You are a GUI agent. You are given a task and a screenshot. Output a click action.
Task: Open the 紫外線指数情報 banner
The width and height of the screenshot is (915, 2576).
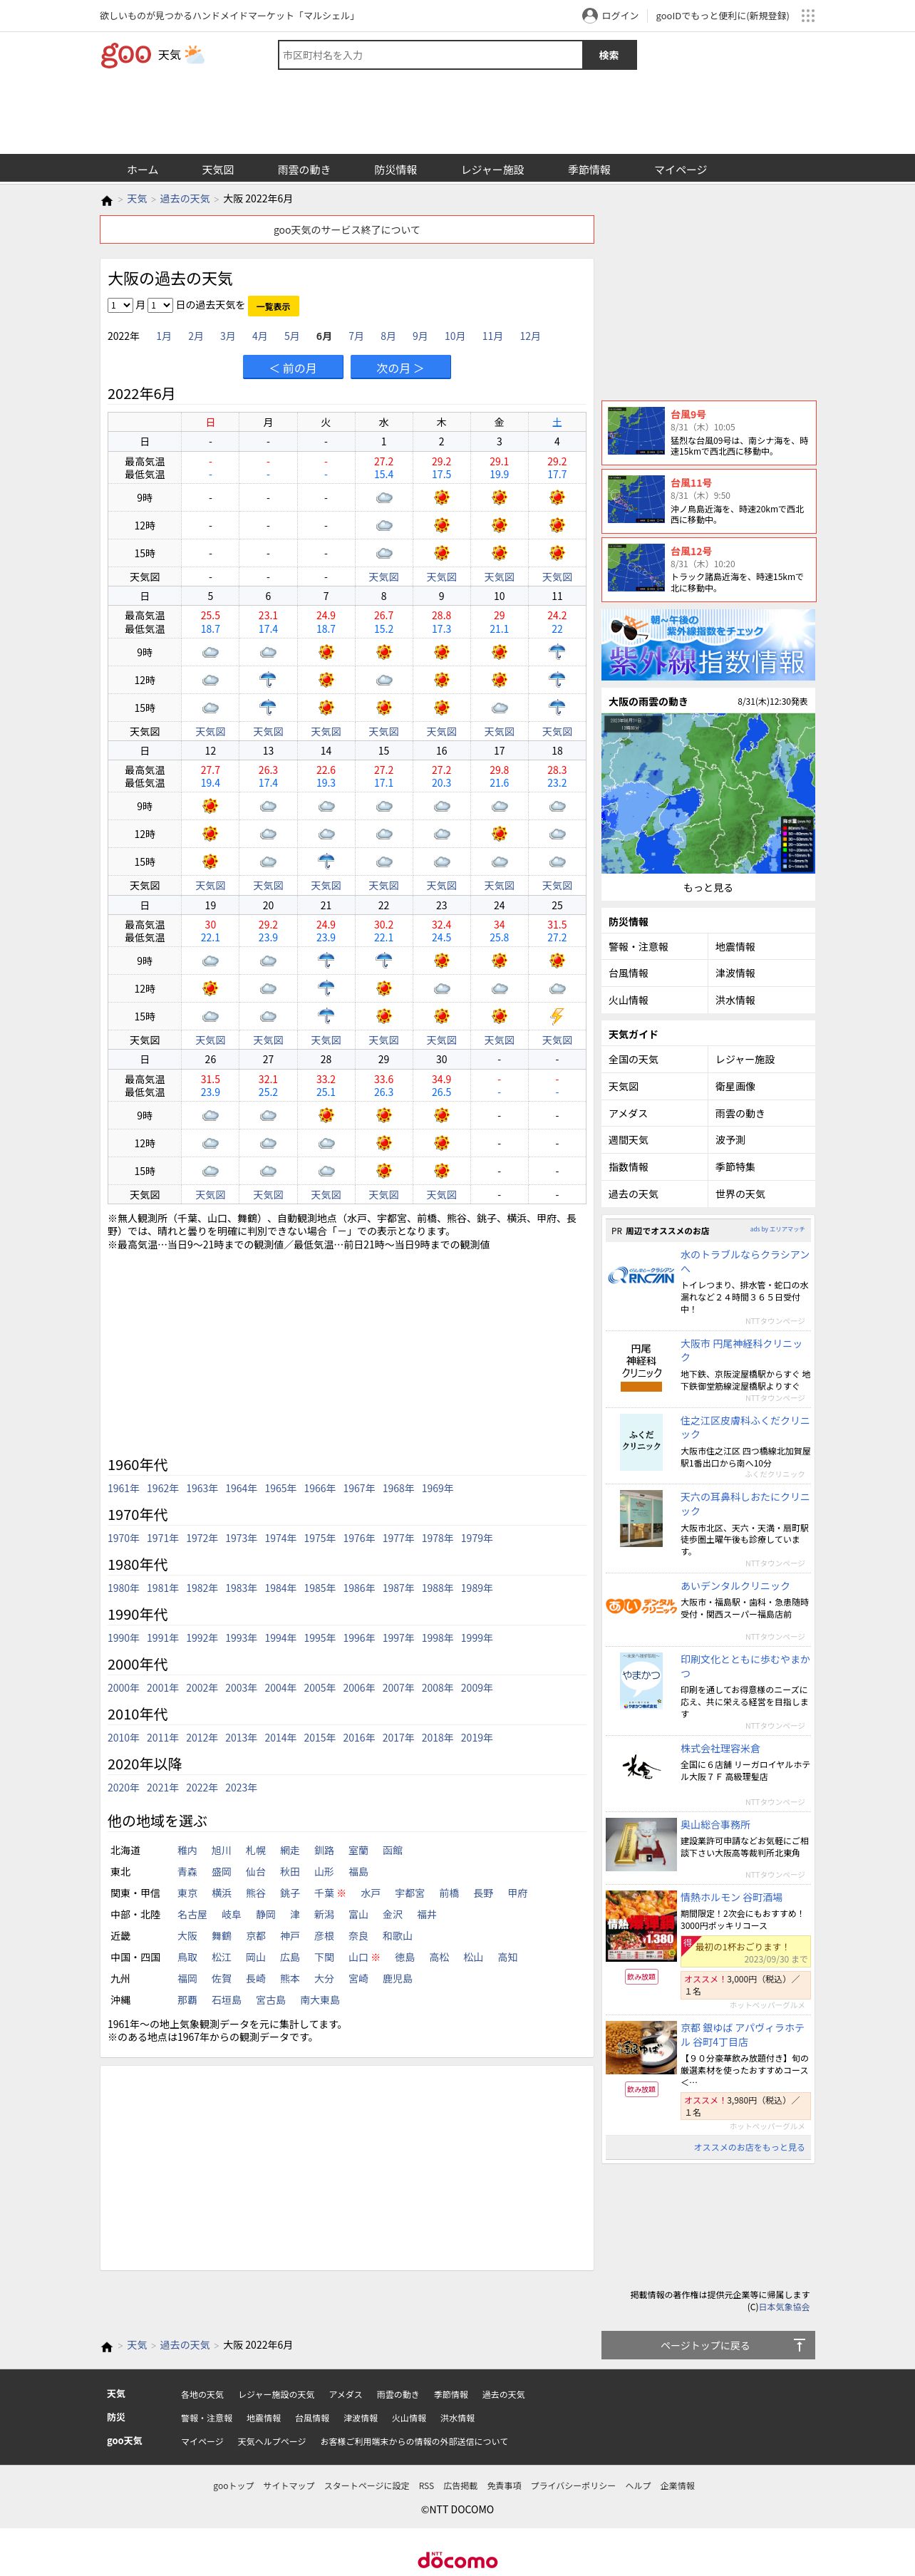[x=708, y=645]
